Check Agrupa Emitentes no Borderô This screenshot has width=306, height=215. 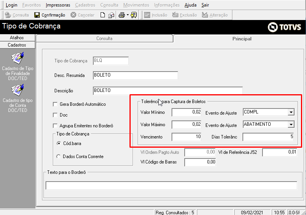(55, 126)
